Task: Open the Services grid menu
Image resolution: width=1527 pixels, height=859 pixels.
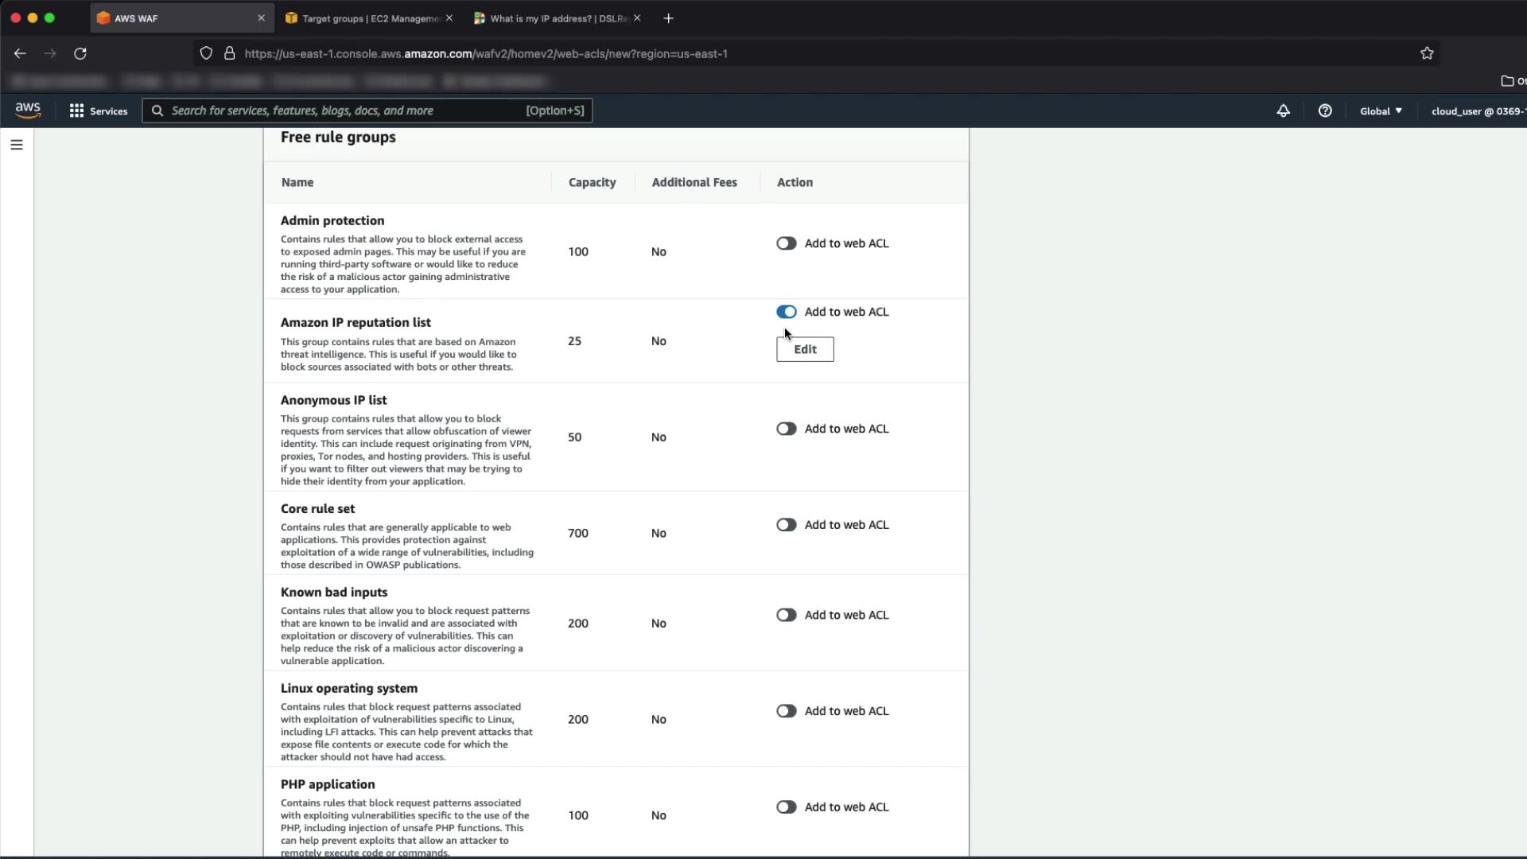Action: (x=99, y=111)
